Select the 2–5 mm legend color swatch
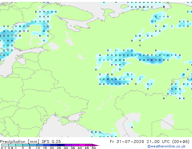 (26, 145)
